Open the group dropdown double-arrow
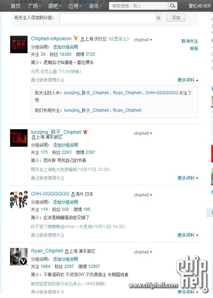Image resolution: width=213 pixels, height=298 pixels. point(159,18)
